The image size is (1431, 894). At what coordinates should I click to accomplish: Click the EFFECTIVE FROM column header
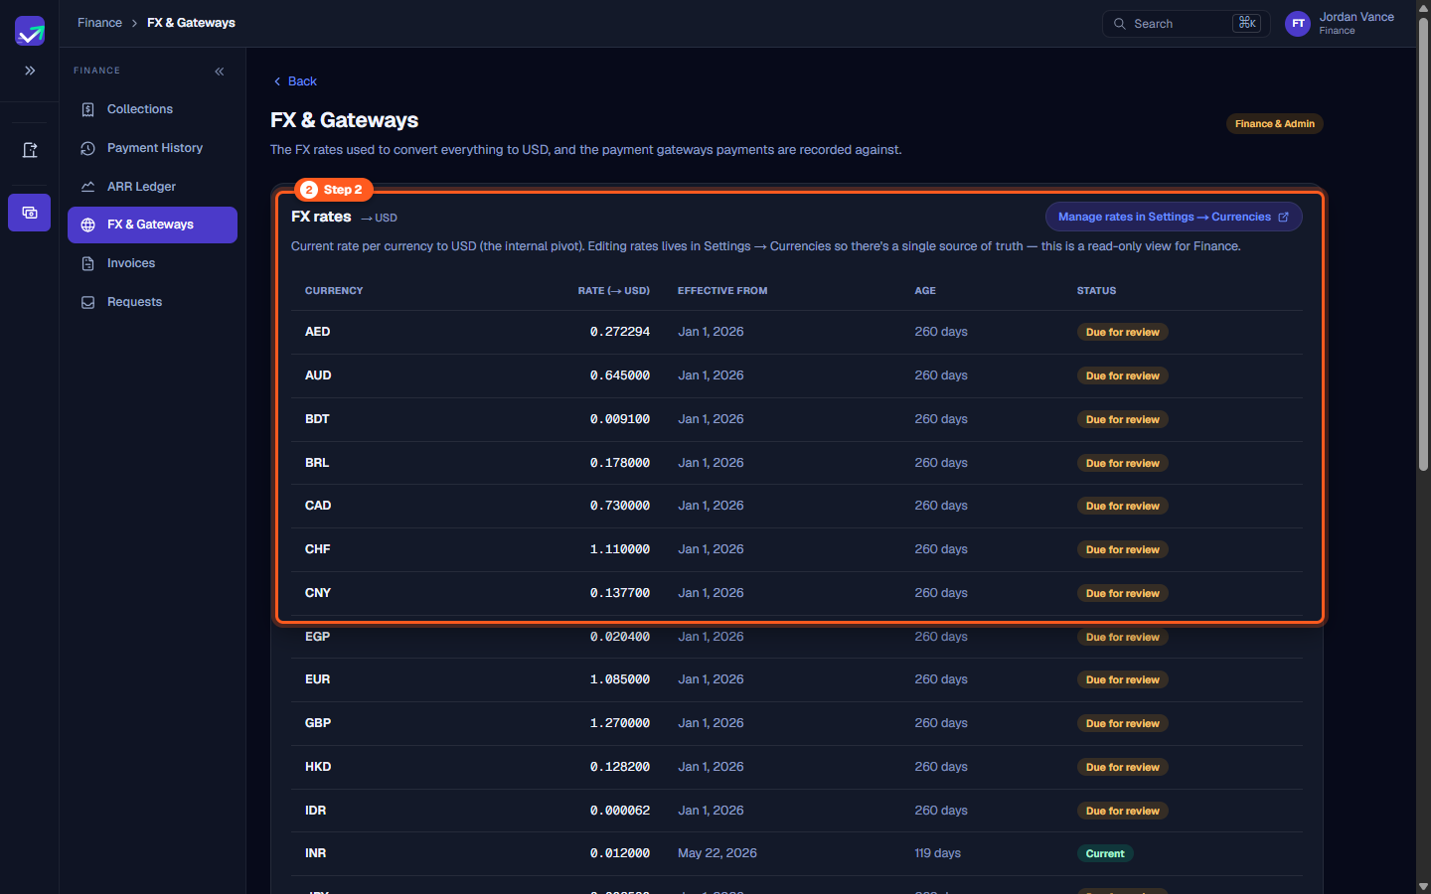(722, 291)
